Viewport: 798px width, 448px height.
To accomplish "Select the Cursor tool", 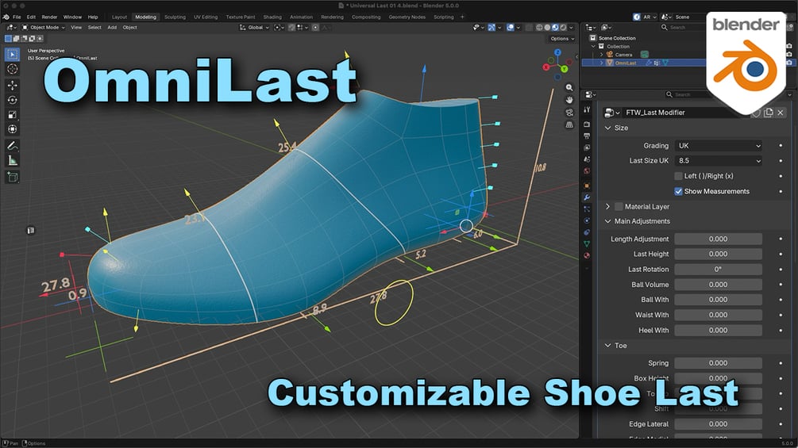I will click(13, 69).
